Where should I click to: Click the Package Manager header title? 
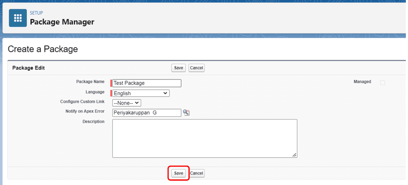(x=62, y=22)
